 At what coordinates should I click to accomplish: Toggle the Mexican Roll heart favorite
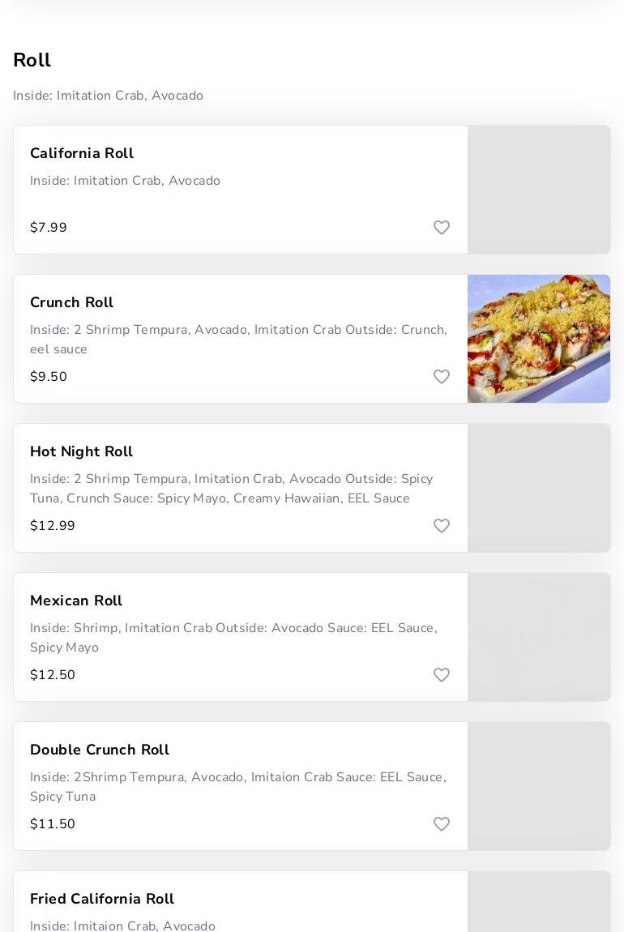[x=441, y=674]
